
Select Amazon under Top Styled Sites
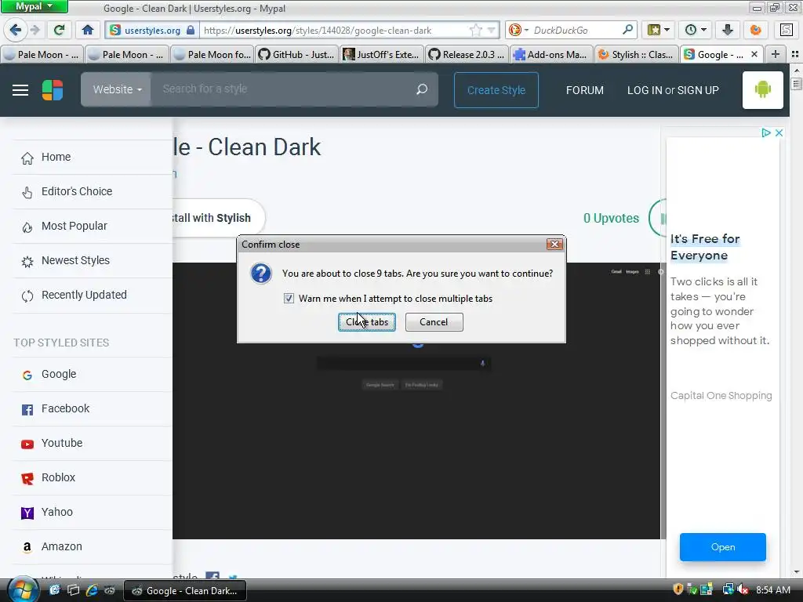pos(93,546)
